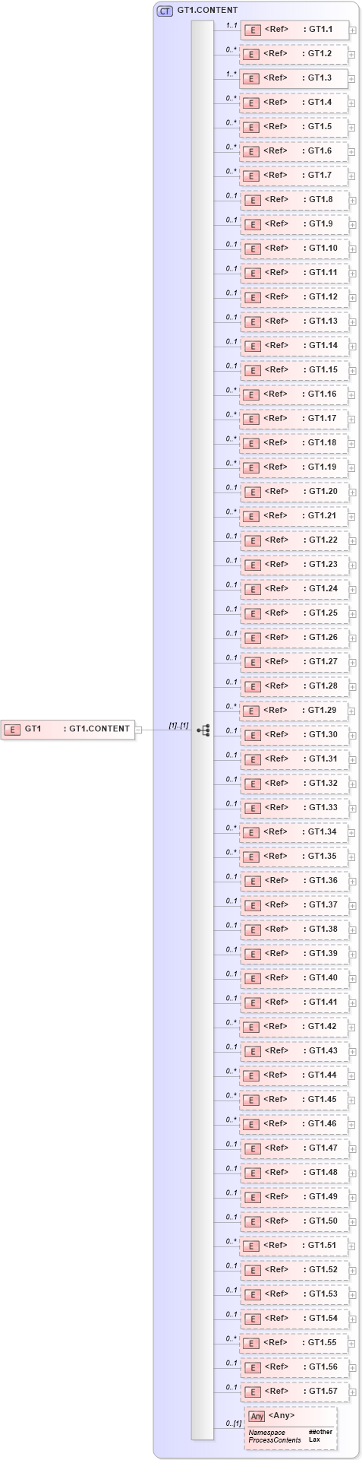Screen dimensions: 362x1460
Task: Select the GT1.12 reference label
Action: pos(320,296)
